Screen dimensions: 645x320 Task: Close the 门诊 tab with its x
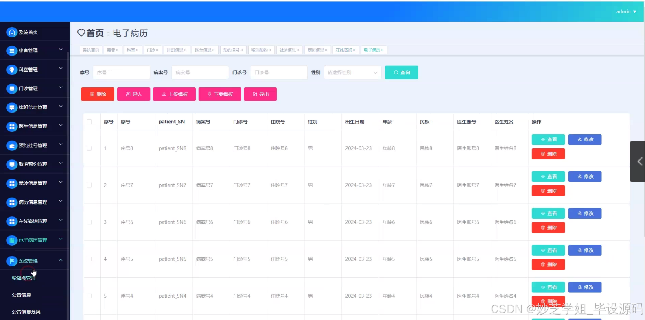[x=157, y=50]
